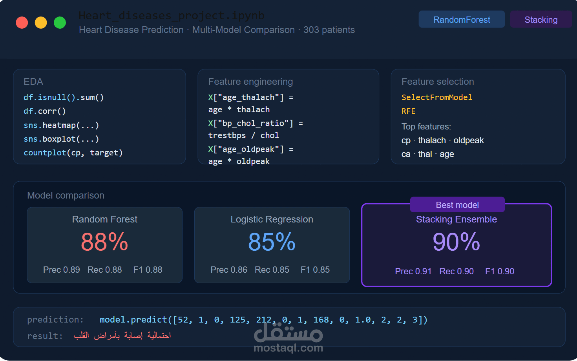Click the Model comparison heading

click(66, 195)
